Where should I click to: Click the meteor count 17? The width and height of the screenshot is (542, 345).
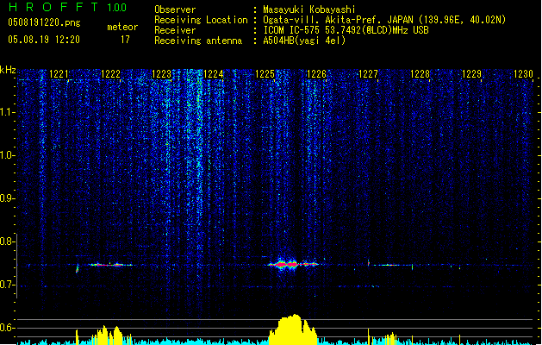click(x=125, y=40)
